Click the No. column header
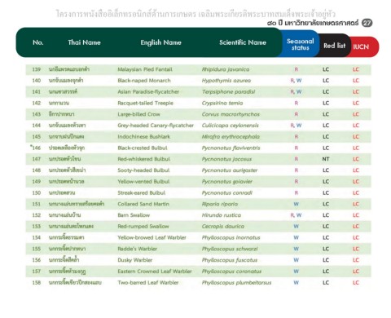The height and width of the screenshot is (318, 391). [x=38, y=42]
